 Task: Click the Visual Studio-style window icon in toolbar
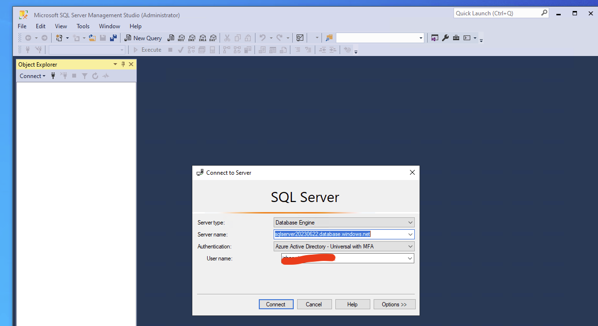coord(434,38)
